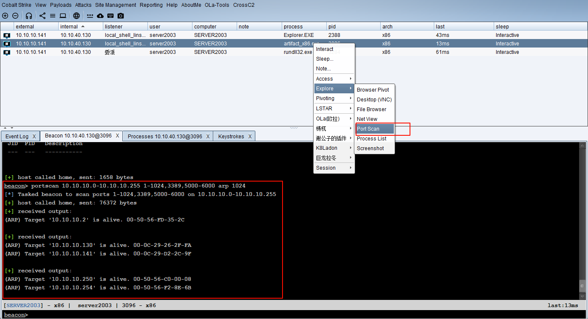Expand the LSTAR submenu
Screen dimensions: 588x319
[334, 109]
